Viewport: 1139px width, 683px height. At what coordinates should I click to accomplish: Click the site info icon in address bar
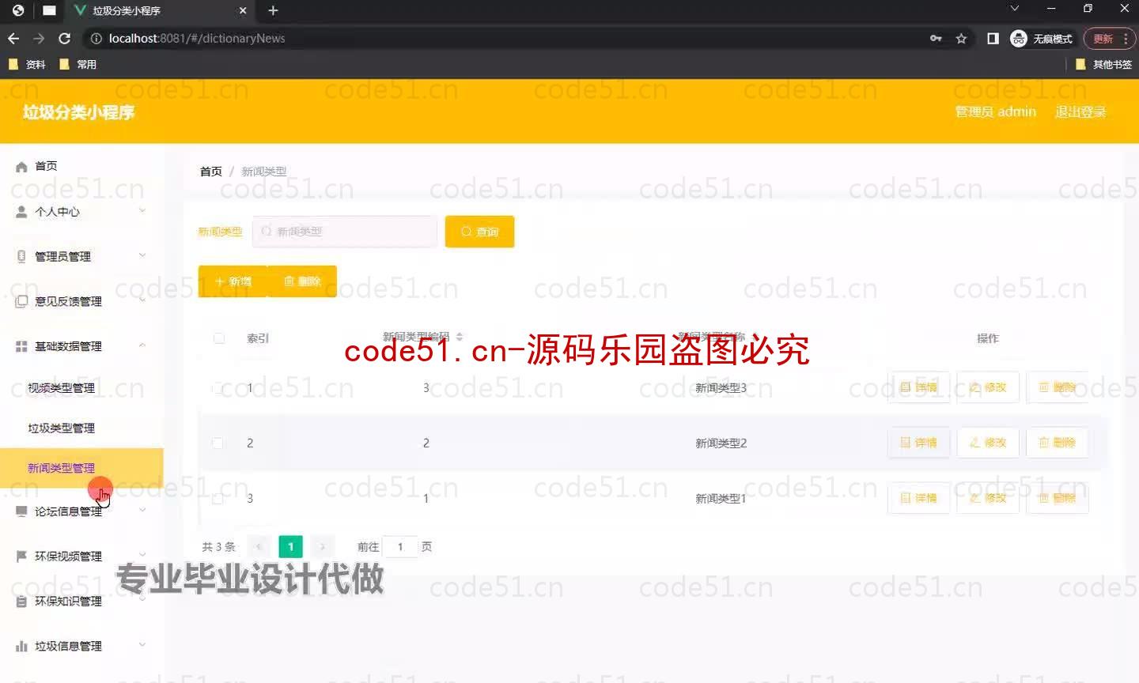96,38
